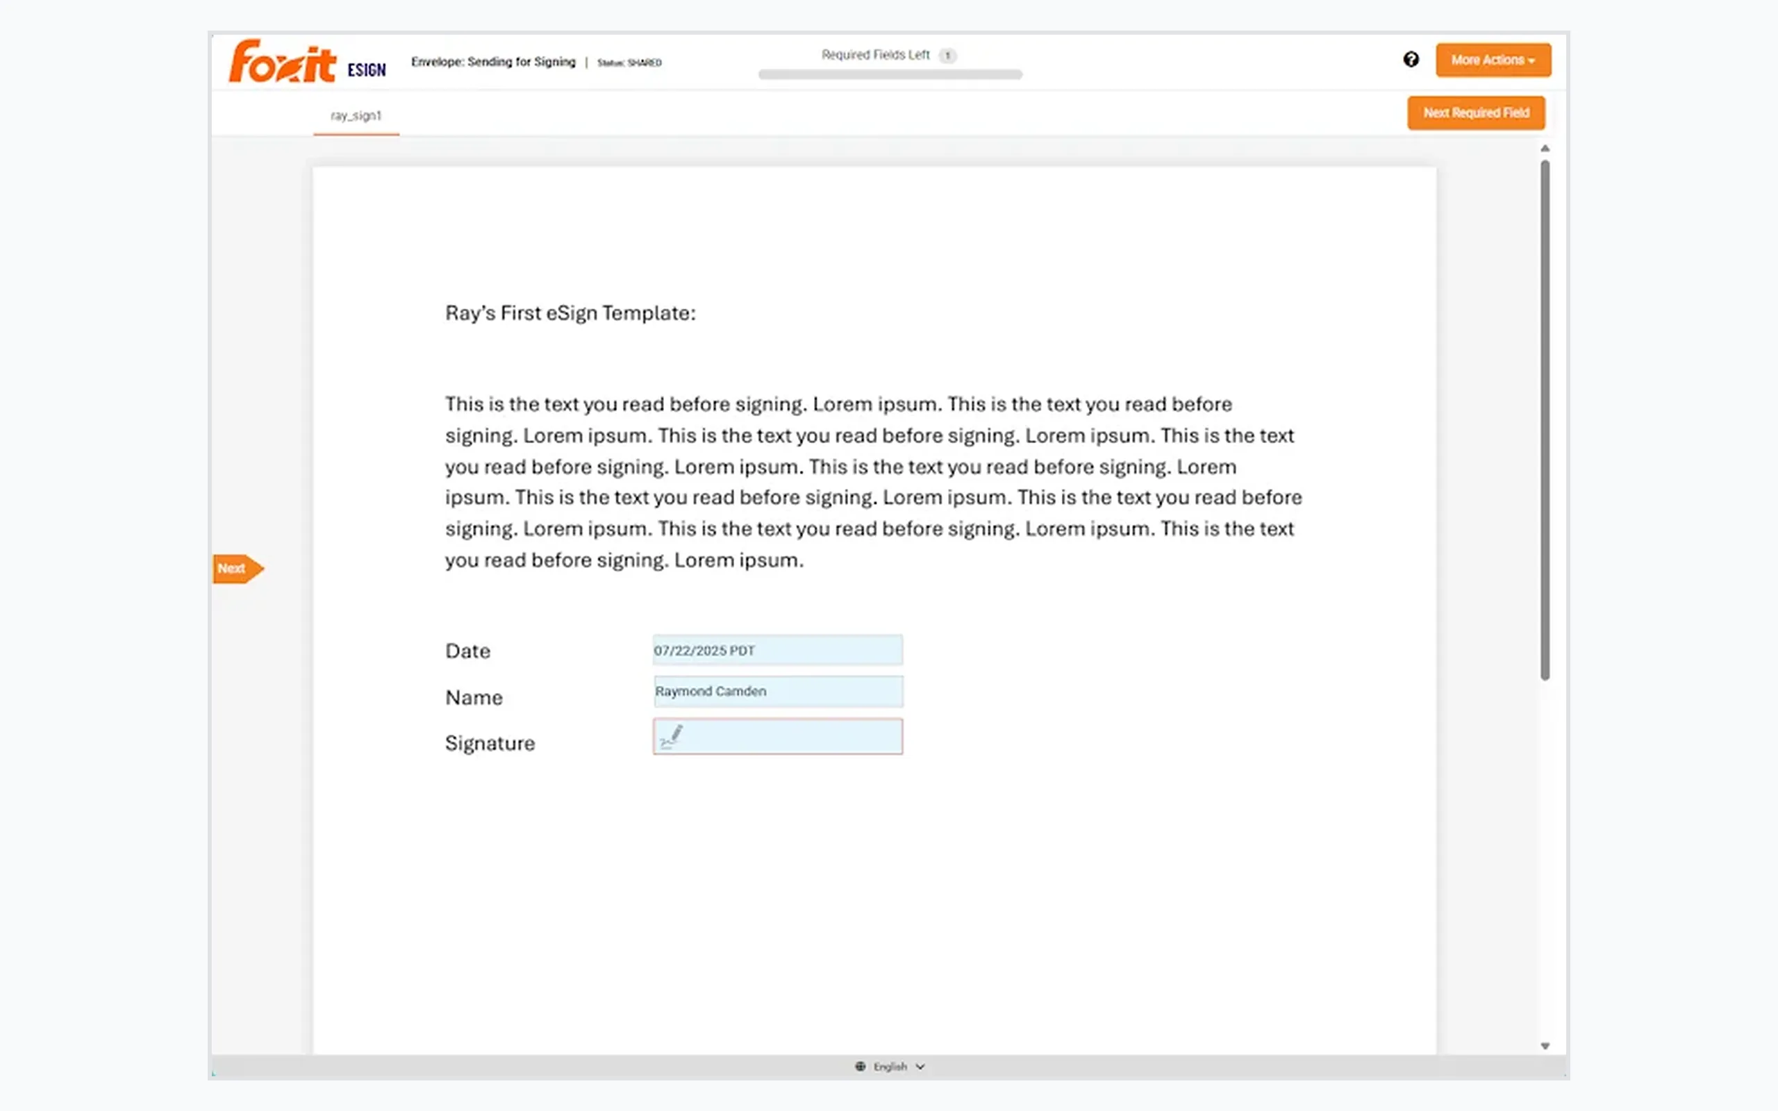Screen dimensions: 1778x1111
Task: Click the pen signature icon
Action: pos(671,736)
